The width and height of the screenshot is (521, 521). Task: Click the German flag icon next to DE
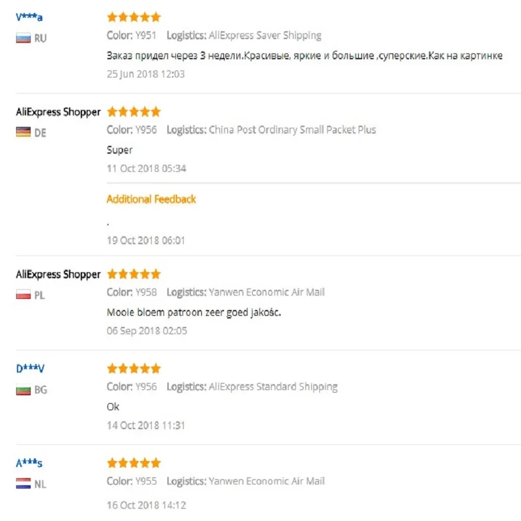click(x=23, y=132)
